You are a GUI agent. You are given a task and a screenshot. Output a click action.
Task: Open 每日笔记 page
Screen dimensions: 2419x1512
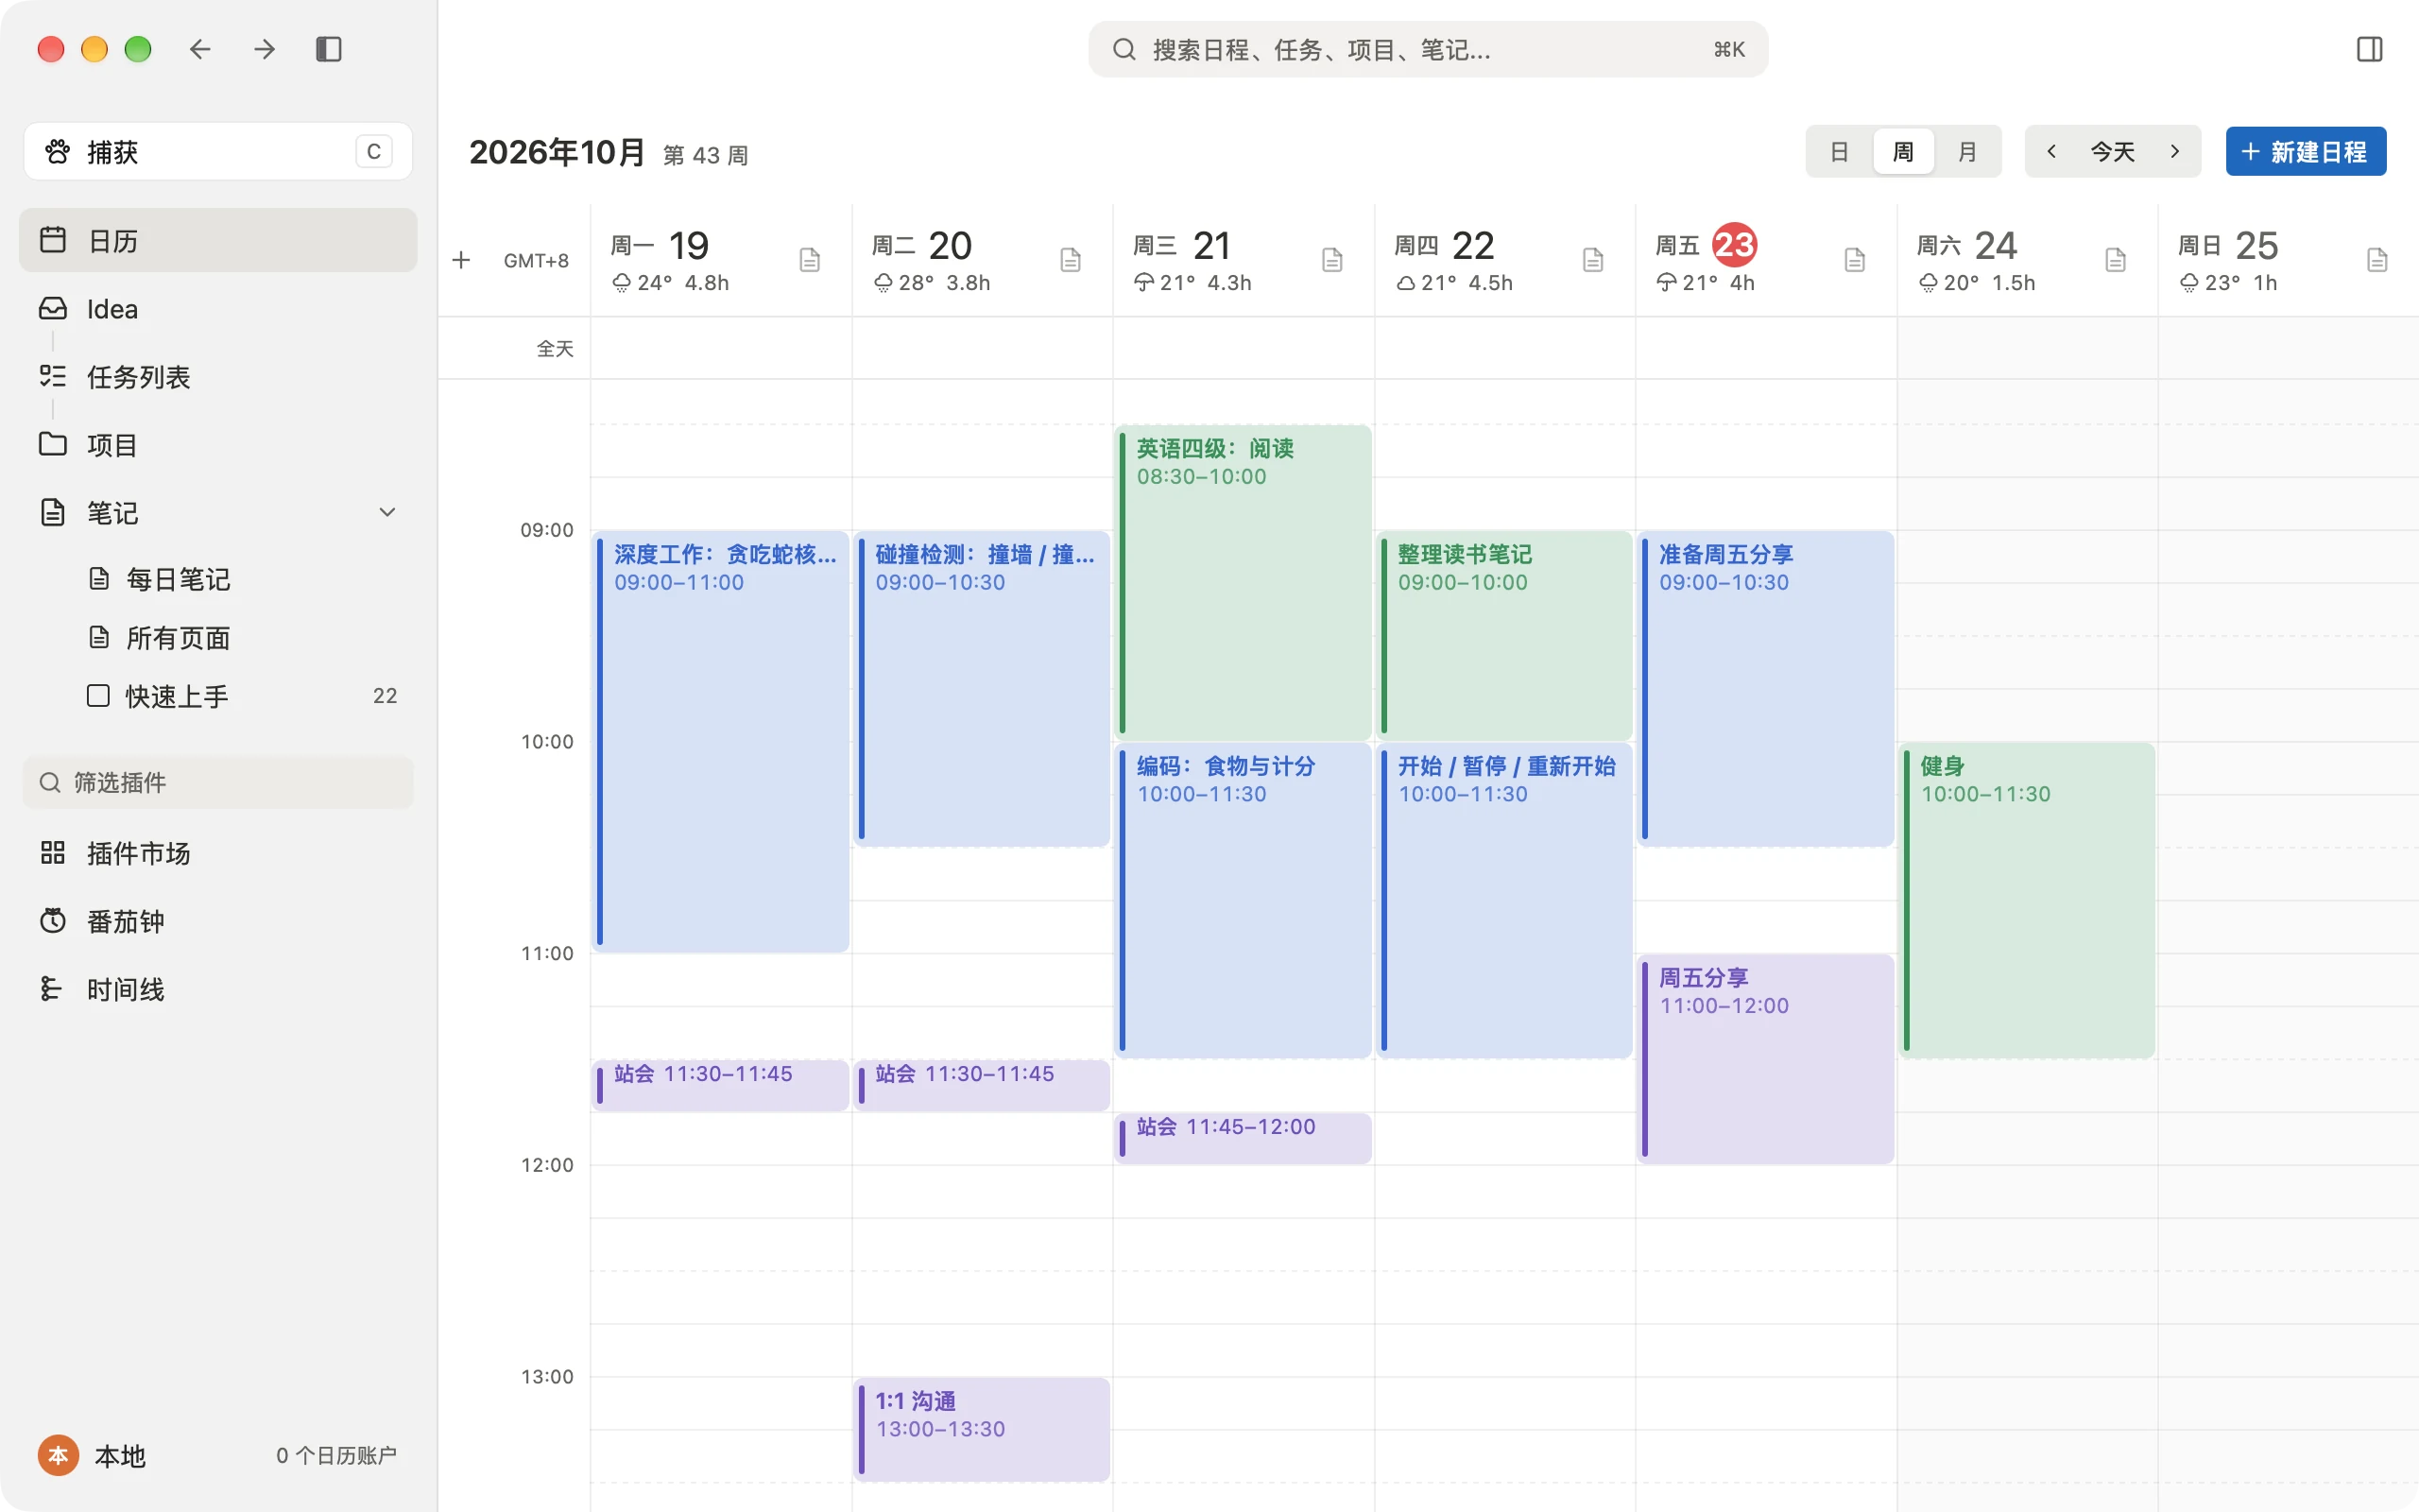[x=178, y=579]
